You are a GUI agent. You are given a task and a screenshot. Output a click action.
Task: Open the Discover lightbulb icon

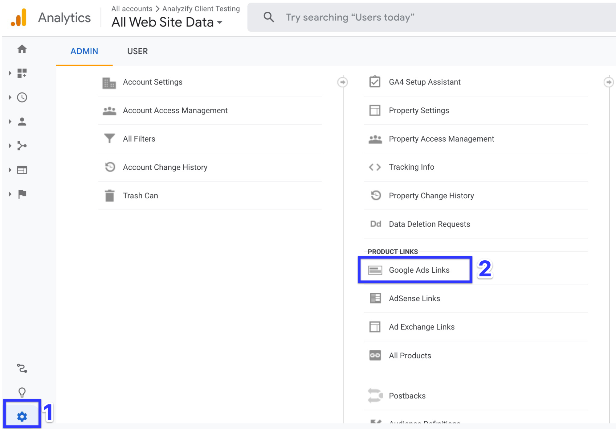22,392
